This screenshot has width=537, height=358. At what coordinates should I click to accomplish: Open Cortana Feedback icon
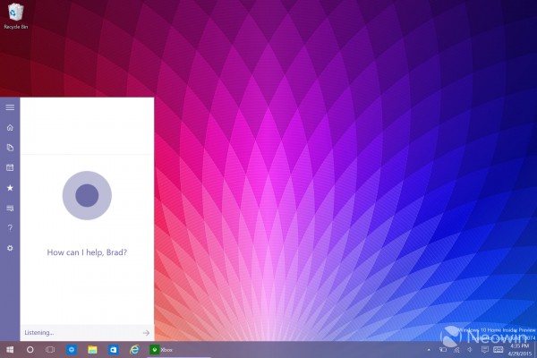point(10,208)
